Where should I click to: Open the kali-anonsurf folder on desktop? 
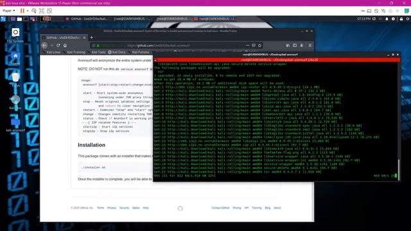[x=15, y=124]
